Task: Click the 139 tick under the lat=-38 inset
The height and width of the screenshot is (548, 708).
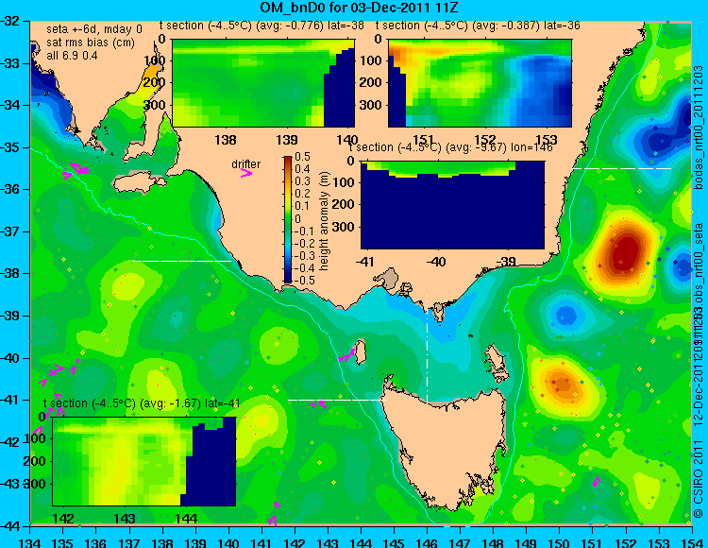Action: (x=287, y=140)
